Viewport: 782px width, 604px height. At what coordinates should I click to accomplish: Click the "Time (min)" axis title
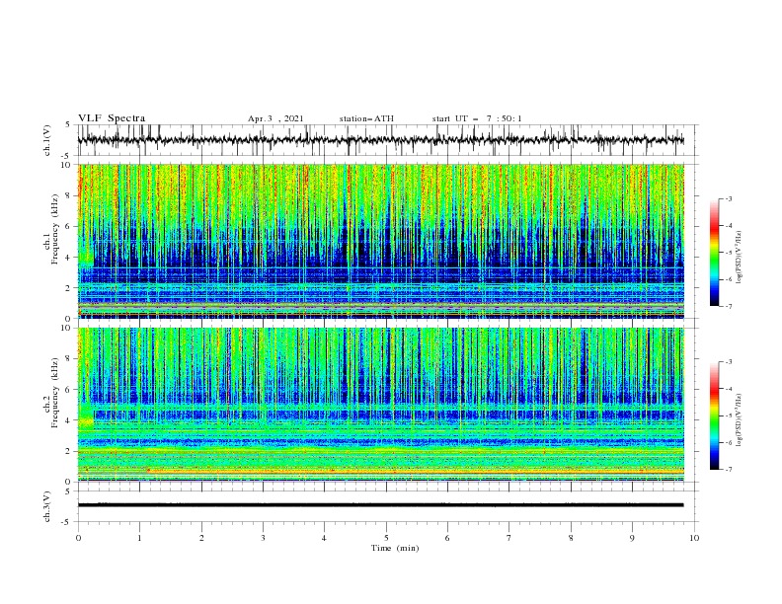395,548
